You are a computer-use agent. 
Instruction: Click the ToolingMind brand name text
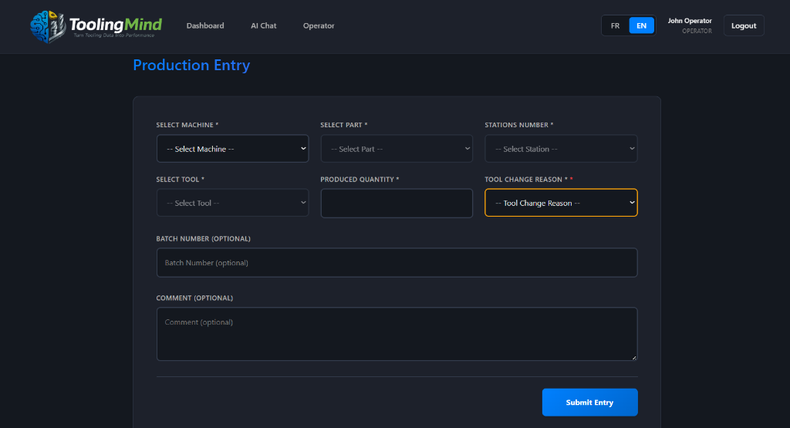point(115,24)
